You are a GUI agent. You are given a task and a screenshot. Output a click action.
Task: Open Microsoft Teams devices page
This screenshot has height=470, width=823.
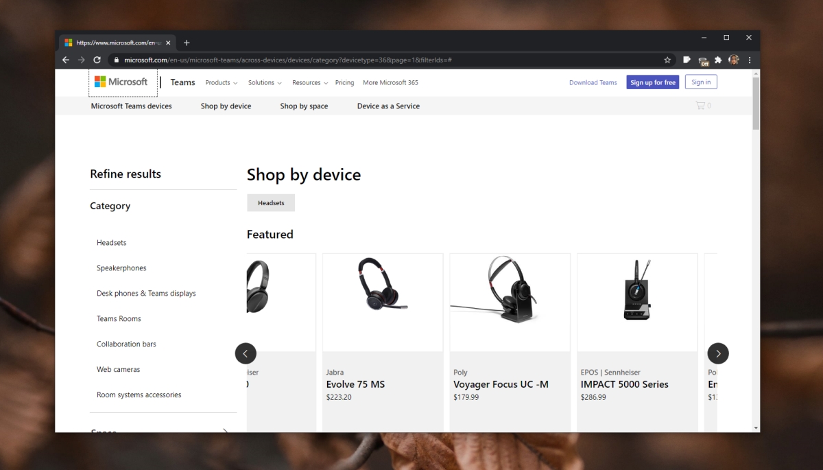[132, 106]
